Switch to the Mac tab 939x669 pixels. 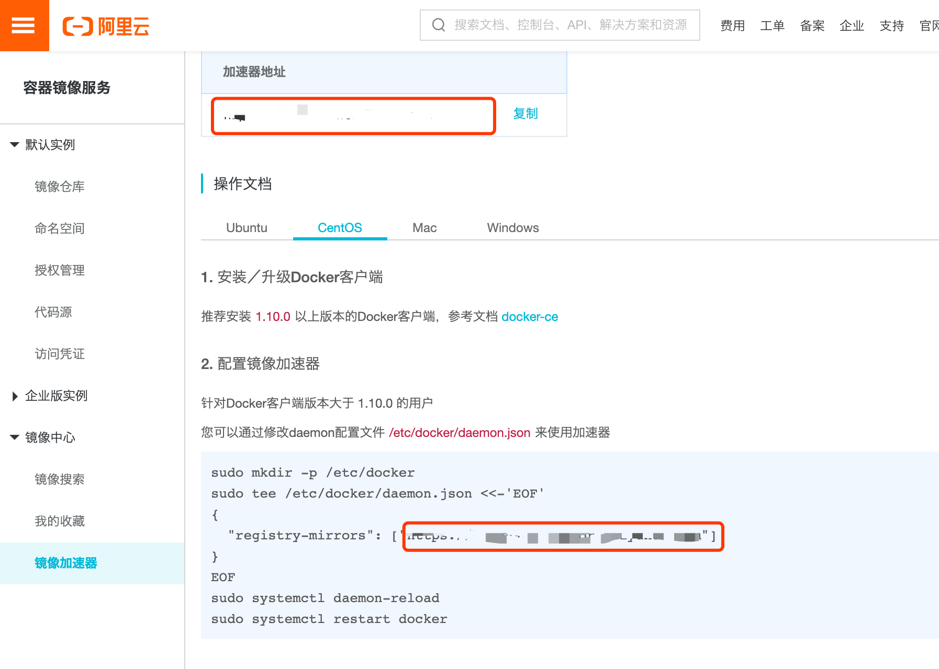(424, 227)
